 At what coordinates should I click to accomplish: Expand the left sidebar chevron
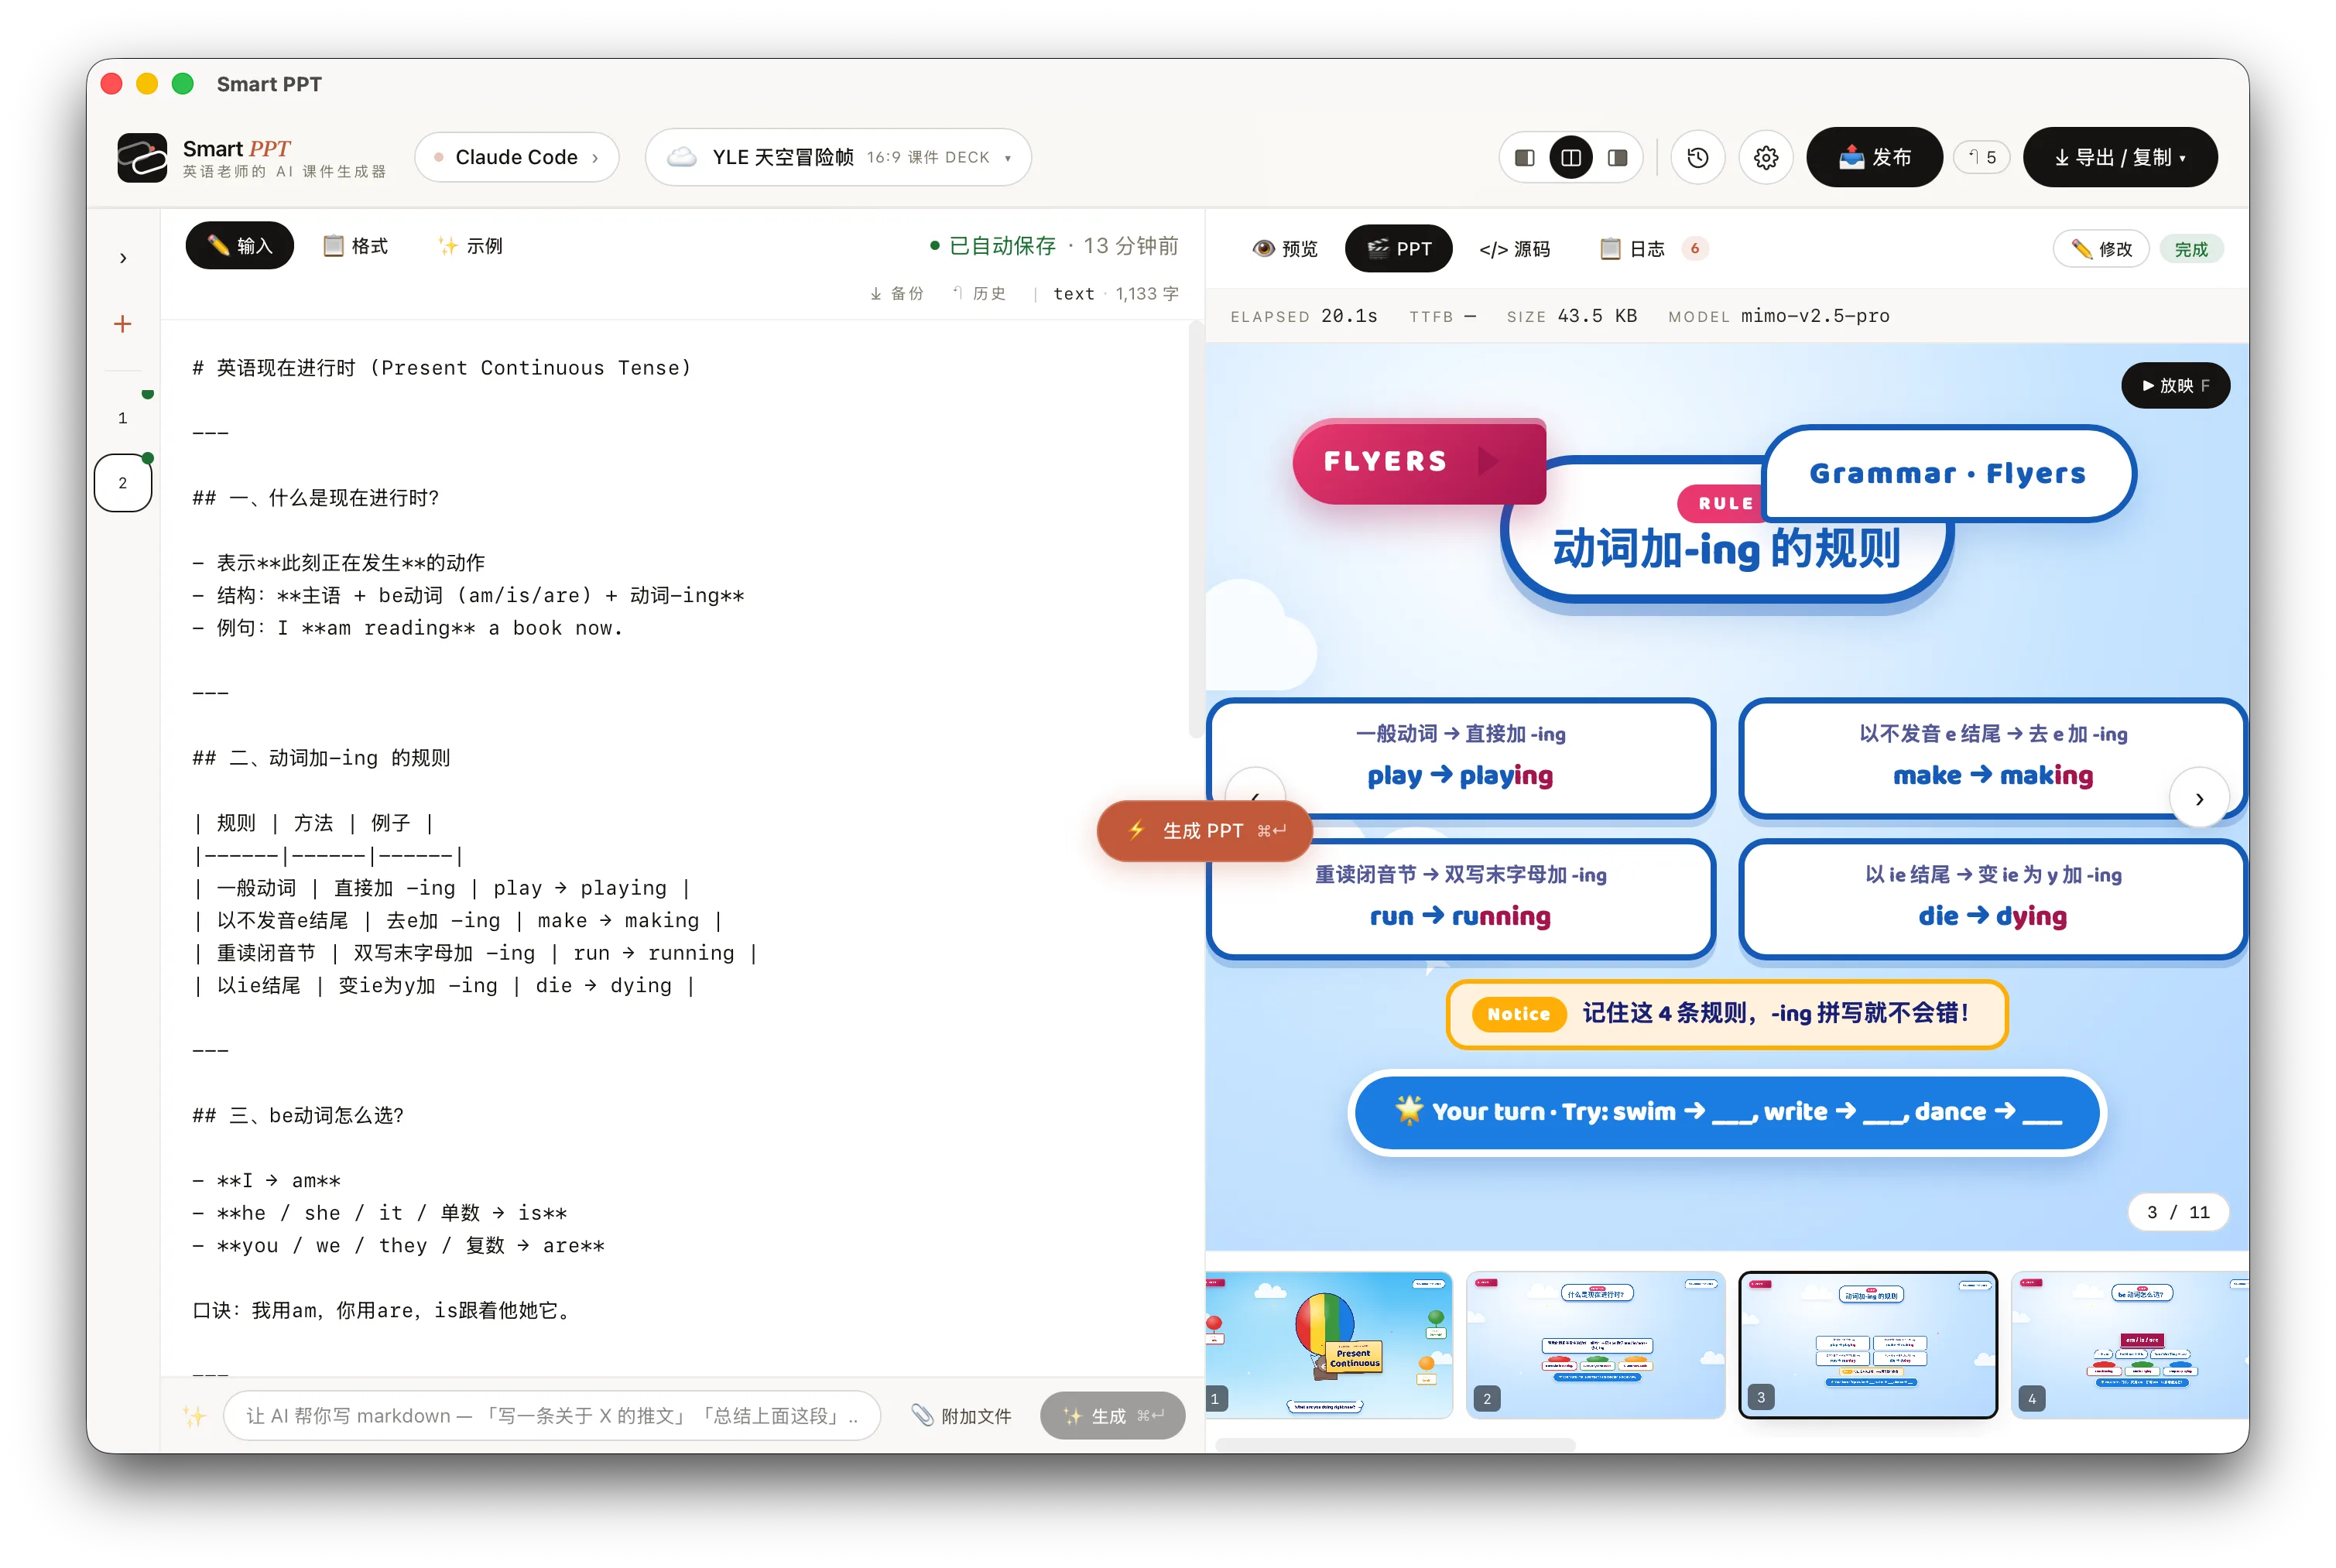(123, 258)
